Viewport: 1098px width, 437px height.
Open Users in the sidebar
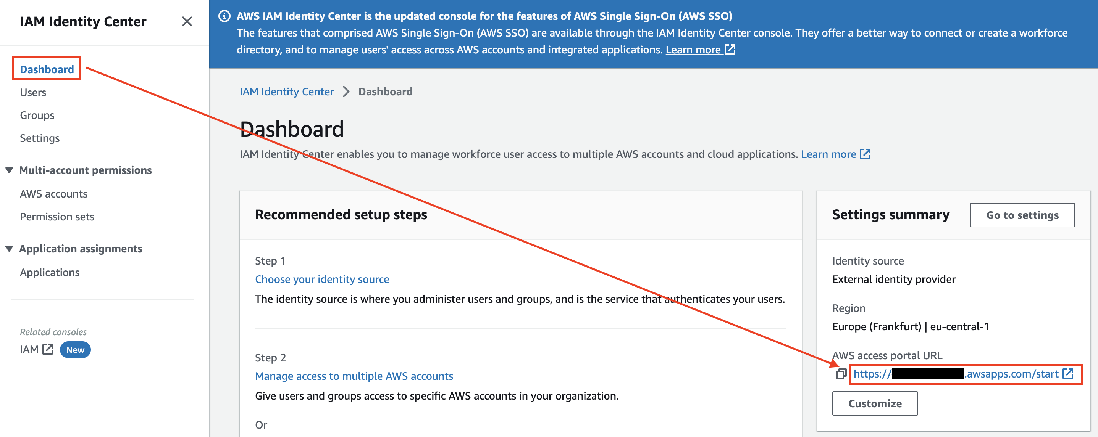(33, 92)
